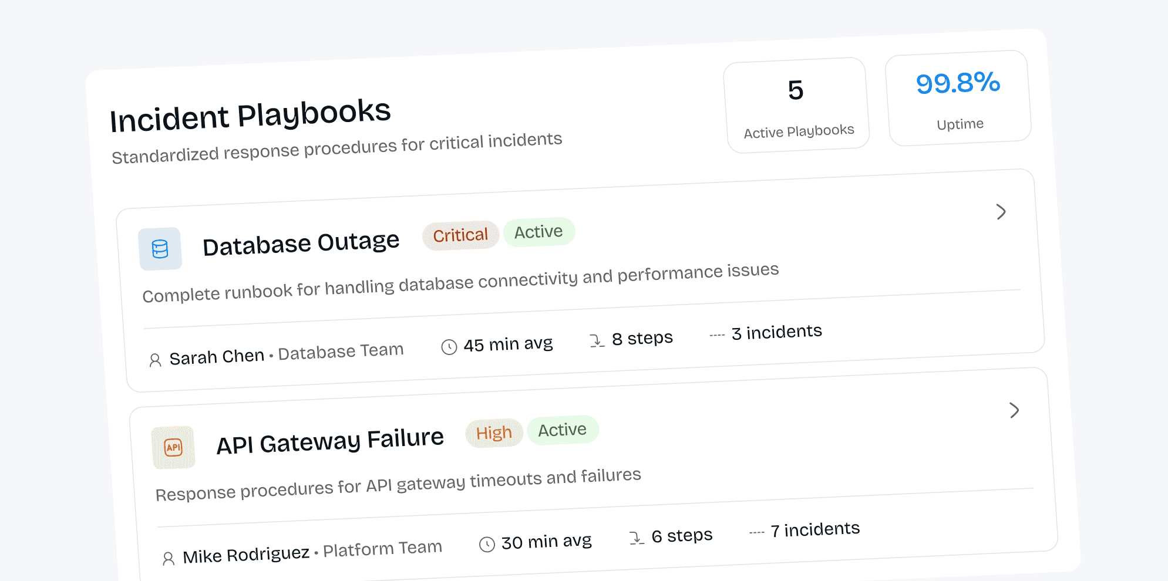Click the 99.8% uptime value
1168x581 pixels.
pyautogui.click(x=958, y=83)
